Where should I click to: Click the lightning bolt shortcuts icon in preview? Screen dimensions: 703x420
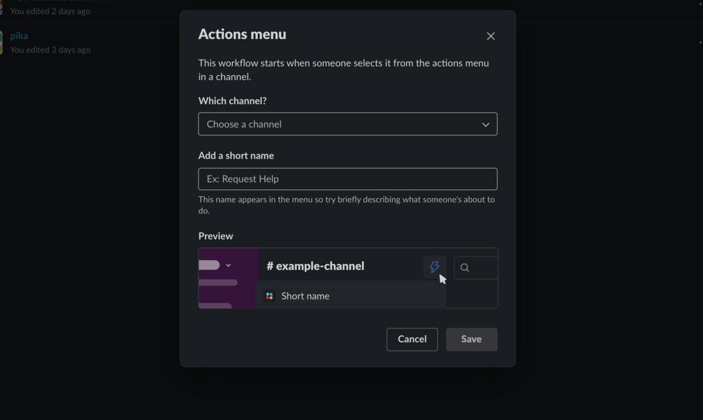pos(434,267)
